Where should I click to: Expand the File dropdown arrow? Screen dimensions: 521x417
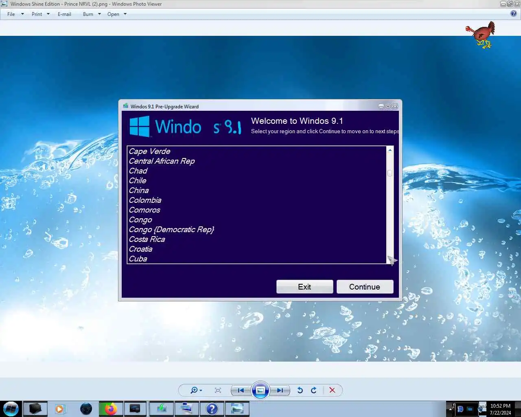pyautogui.click(x=22, y=14)
